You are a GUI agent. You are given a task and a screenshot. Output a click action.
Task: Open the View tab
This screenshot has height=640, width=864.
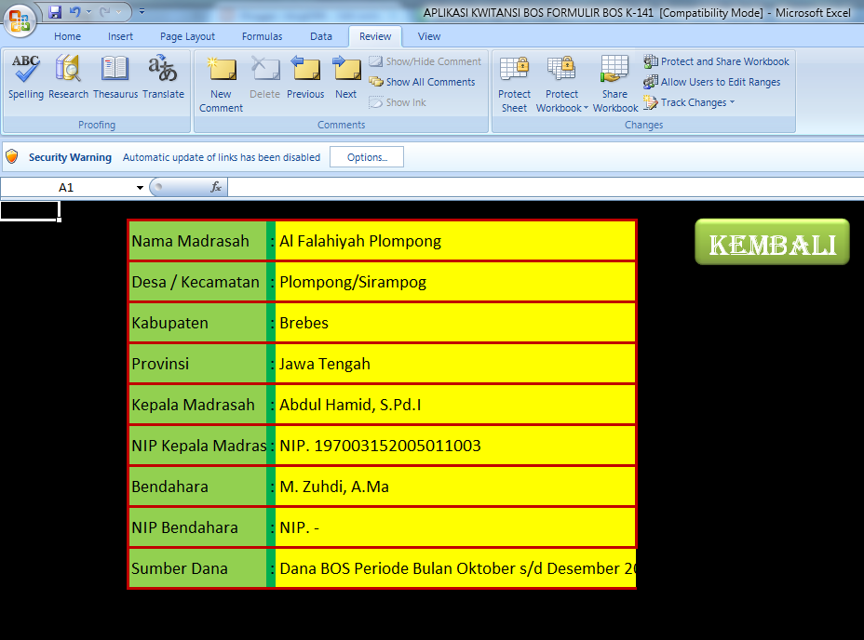pyautogui.click(x=428, y=36)
